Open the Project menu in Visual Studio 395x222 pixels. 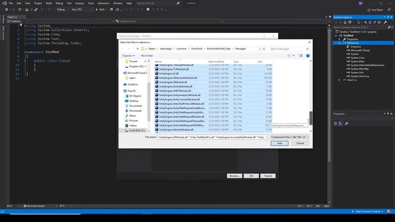coord(38,3)
